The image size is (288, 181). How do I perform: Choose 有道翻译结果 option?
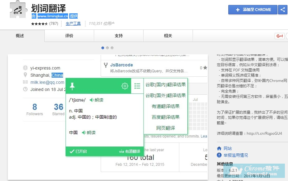(x=166, y=106)
